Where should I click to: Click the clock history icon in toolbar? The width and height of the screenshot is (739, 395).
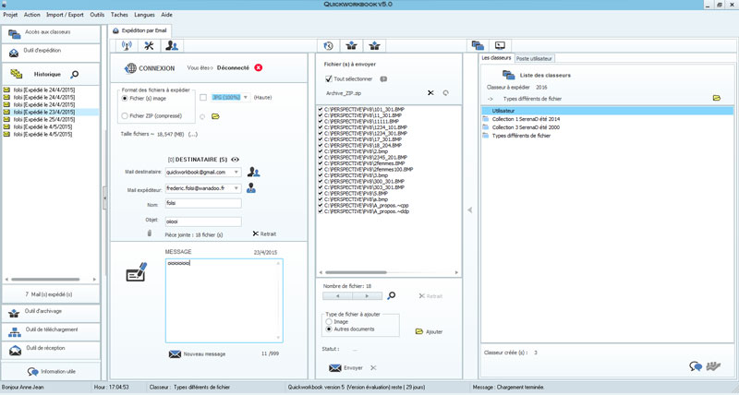point(328,46)
